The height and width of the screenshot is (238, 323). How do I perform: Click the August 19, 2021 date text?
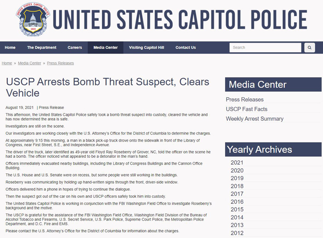coord(19,107)
